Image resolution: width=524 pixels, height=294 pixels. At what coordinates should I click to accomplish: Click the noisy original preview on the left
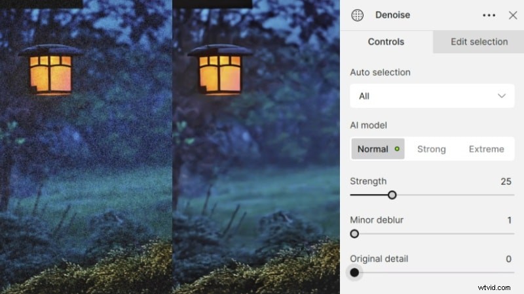coord(85,163)
